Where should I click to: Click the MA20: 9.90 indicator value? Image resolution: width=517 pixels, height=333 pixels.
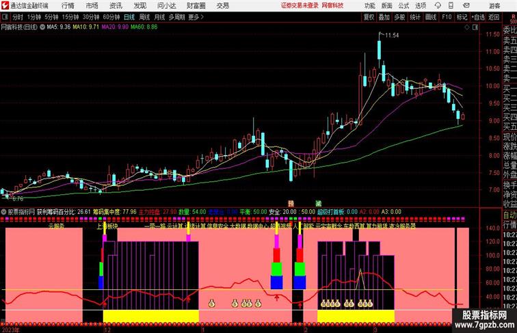(115, 27)
